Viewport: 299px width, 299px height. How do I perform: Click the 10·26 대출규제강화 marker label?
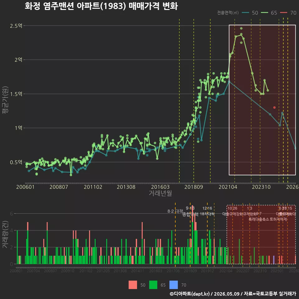(x=232, y=211)
